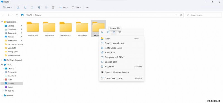
Task: Choose Open in the context menu
Action: (x=122, y=39)
